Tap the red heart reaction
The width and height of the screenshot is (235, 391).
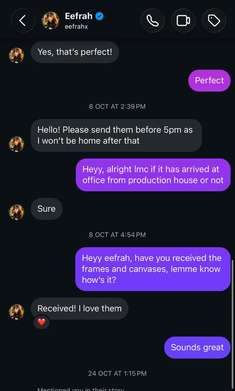point(41,322)
